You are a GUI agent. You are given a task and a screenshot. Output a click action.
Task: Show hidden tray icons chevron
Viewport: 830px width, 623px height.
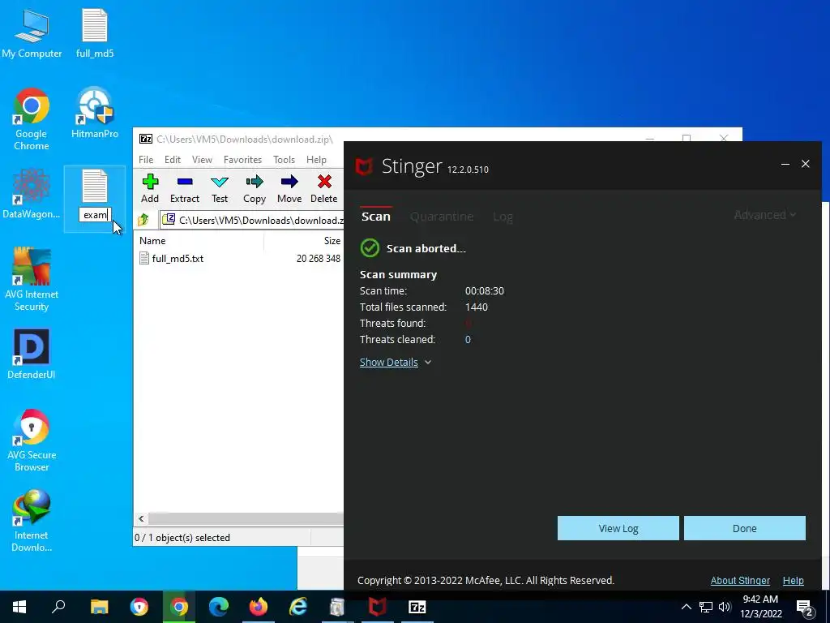coord(686,607)
